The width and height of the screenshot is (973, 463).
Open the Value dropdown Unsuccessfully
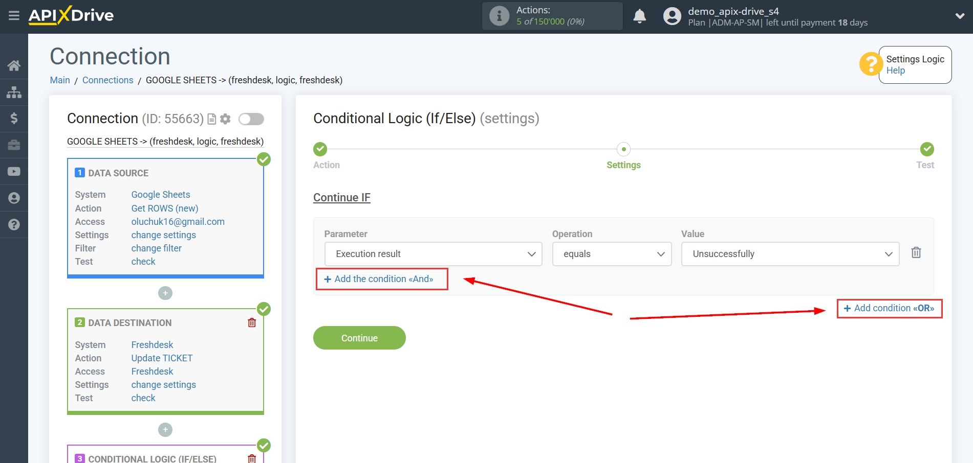pyautogui.click(x=790, y=254)
